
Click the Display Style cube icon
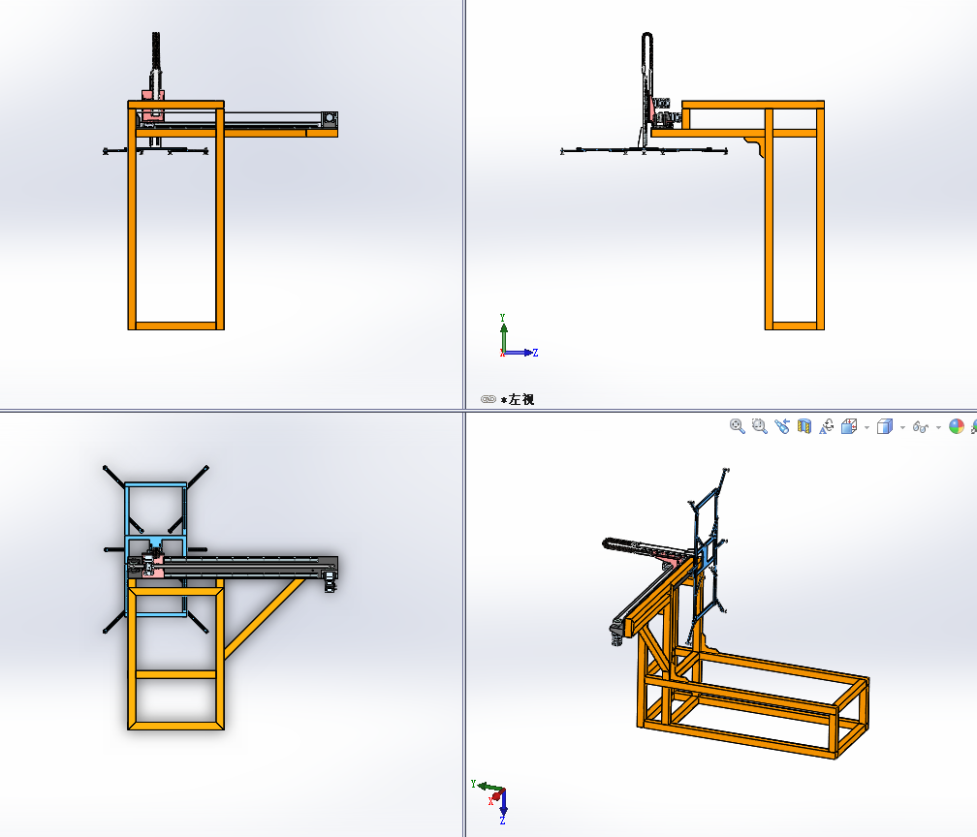click(x=885, y=426)
